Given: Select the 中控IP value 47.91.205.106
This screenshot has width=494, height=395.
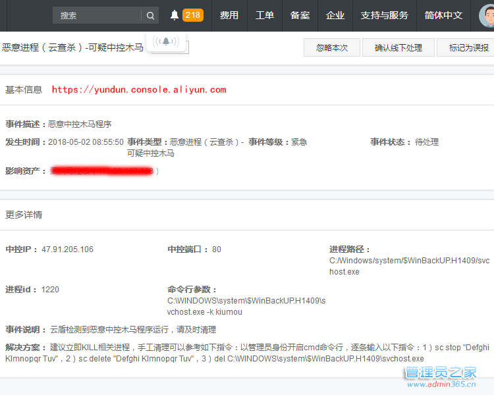Looking at the screenshot, I should pos(67,250).
